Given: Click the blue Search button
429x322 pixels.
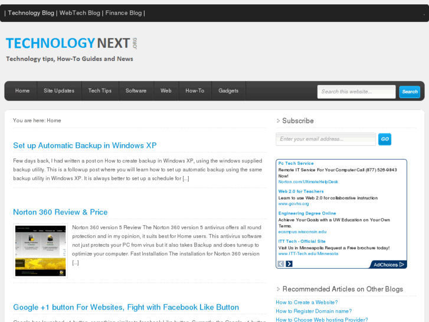Looking at the screenshot, I should [x=410, y=92].
